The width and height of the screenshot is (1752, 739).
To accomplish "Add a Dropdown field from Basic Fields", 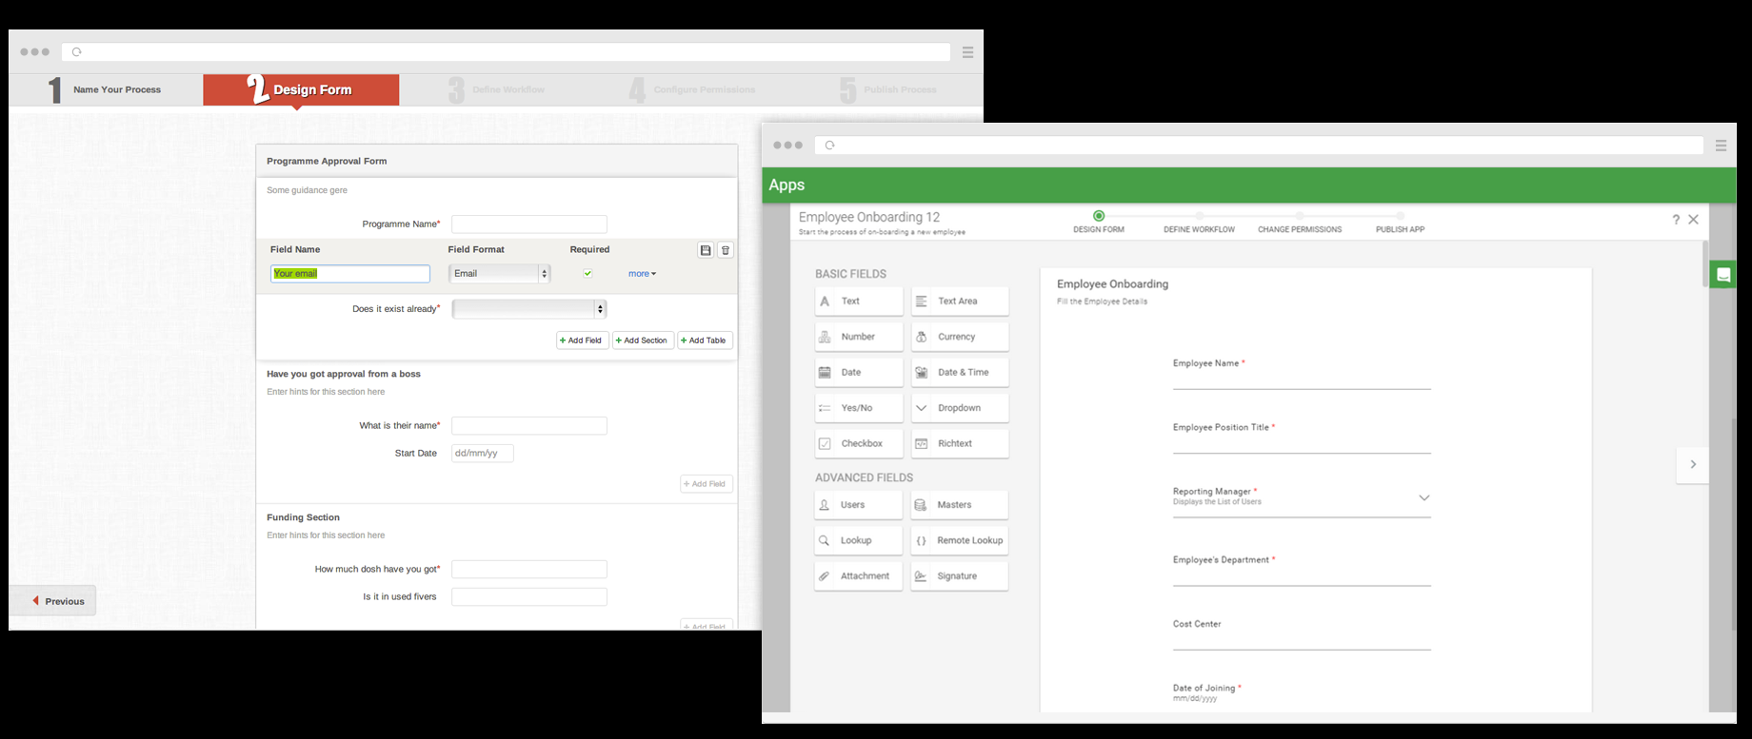I will (960, 408).
